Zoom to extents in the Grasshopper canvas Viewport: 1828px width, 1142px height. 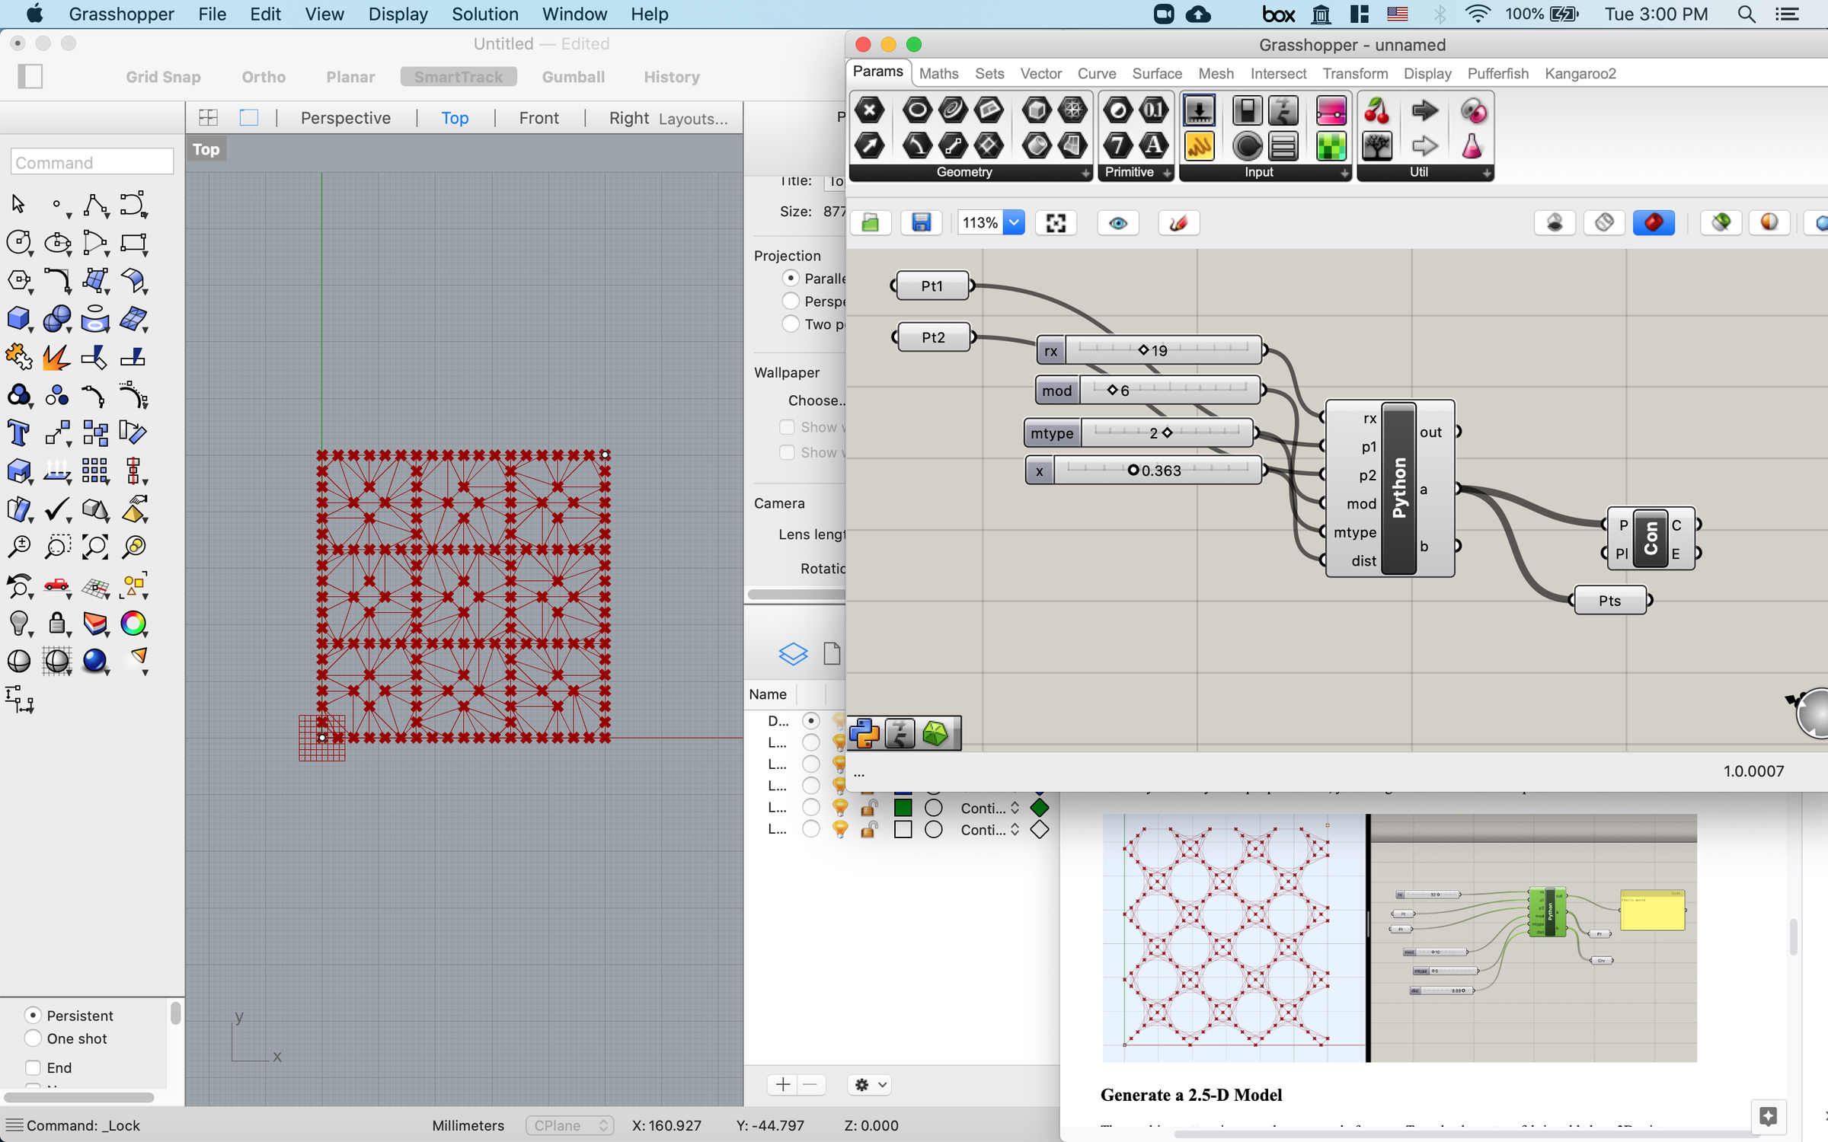(x=1056, y=222)
